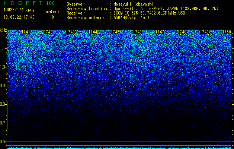Viewport: 234px width, 149px height.
Task: Click the meteor count value 0
Action: point(53,17)
